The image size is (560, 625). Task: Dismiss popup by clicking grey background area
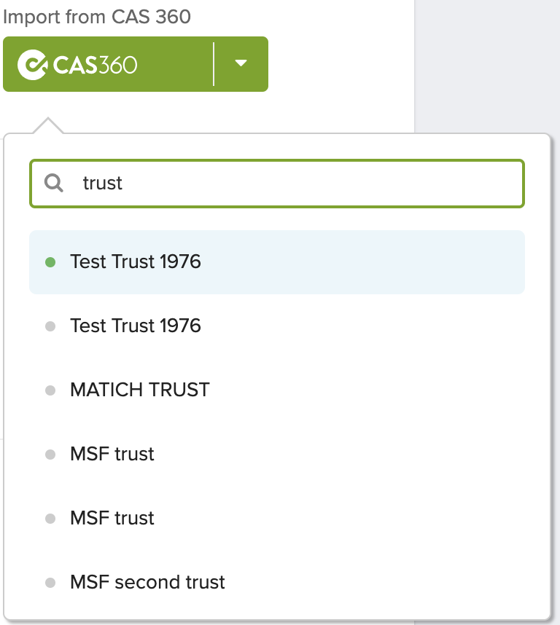(x=486, y=66)
